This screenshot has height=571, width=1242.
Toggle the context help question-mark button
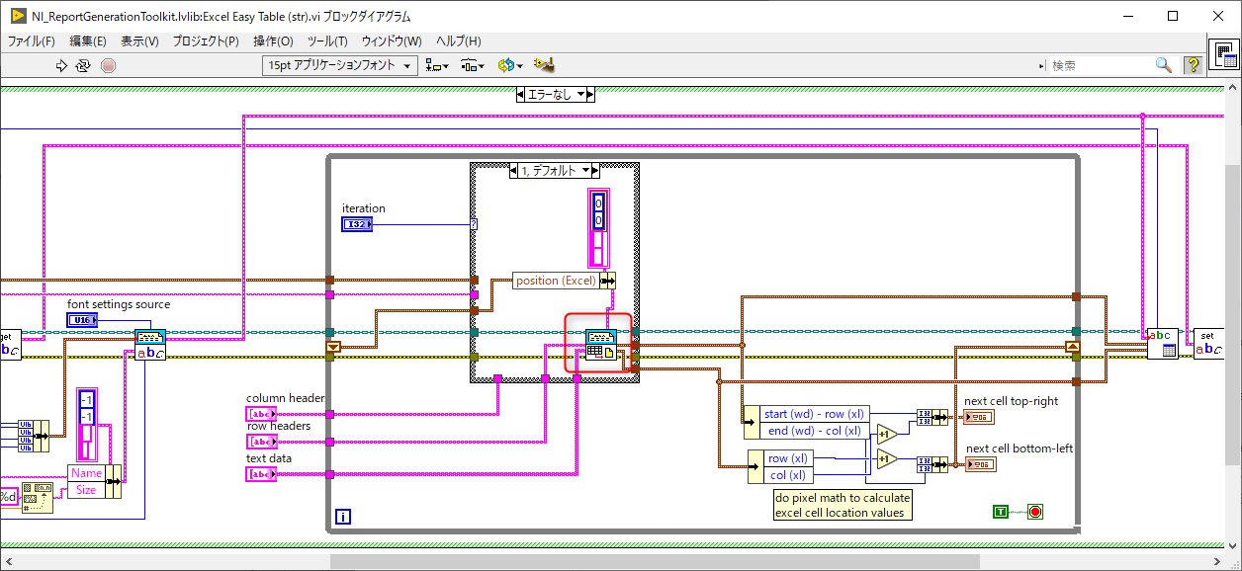pos(1194,65)
